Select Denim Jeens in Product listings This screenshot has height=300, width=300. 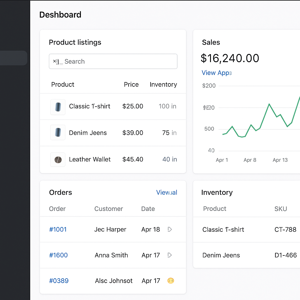pyautogui.click(x=88, y=133)
